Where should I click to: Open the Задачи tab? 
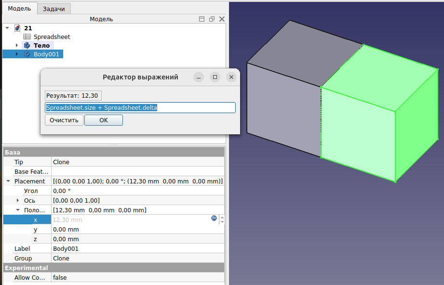(54, 9)
